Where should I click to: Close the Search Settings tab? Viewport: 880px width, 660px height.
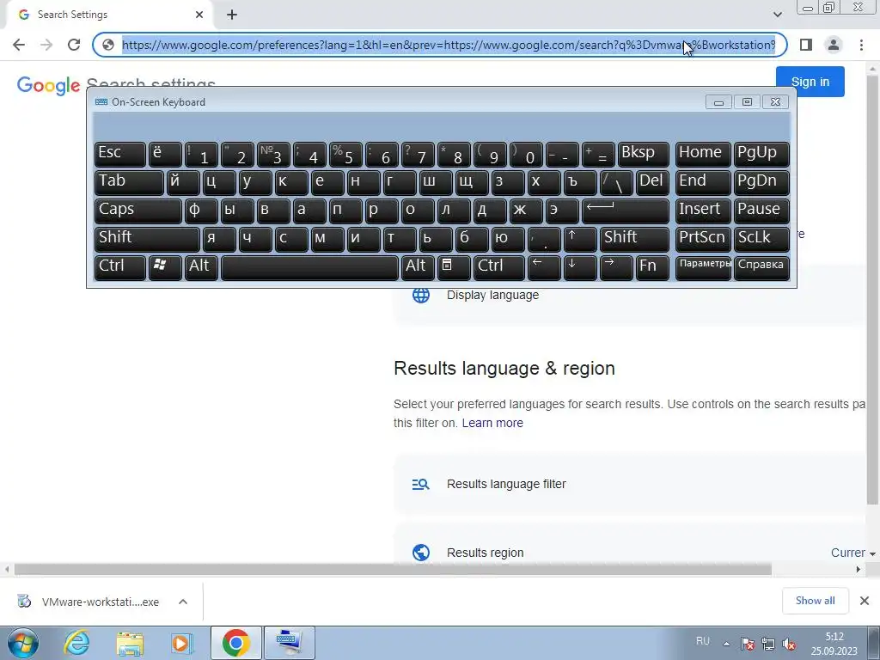(199, 15)
